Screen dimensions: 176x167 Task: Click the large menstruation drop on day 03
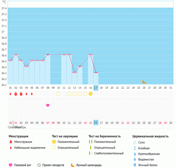coord(21,94)
